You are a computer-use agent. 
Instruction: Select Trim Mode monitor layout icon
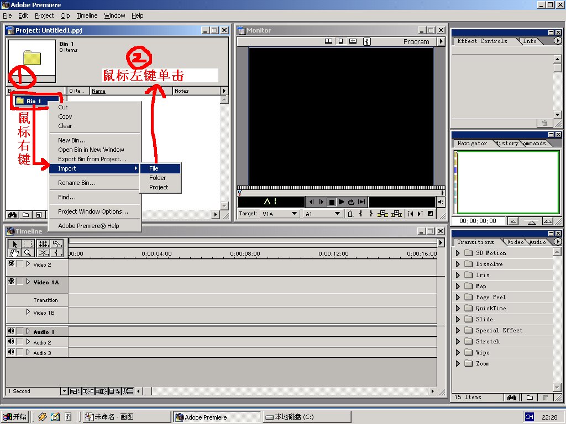pyautogui.click(x=353, y=41)
